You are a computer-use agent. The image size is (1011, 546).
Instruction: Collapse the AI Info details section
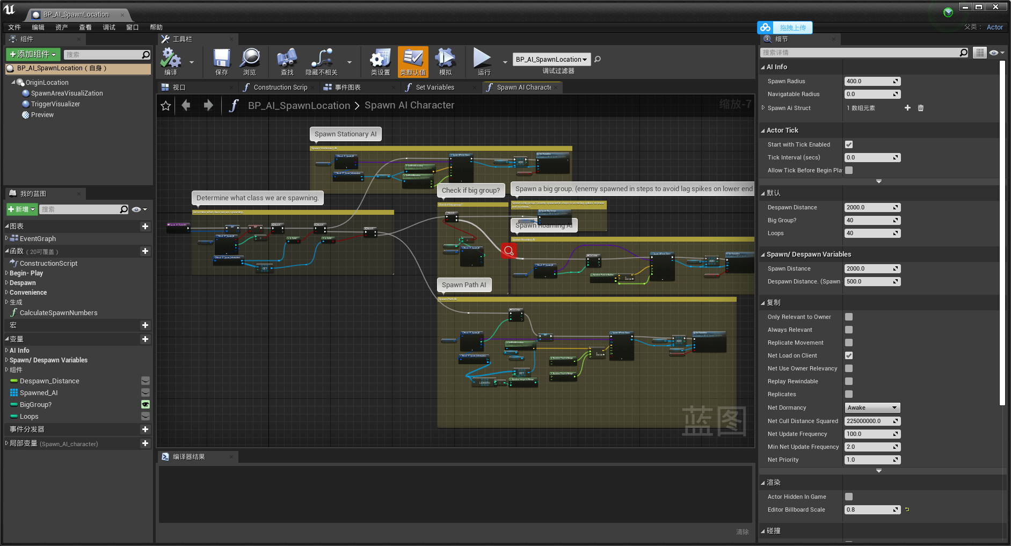click(x=763, y=67)
